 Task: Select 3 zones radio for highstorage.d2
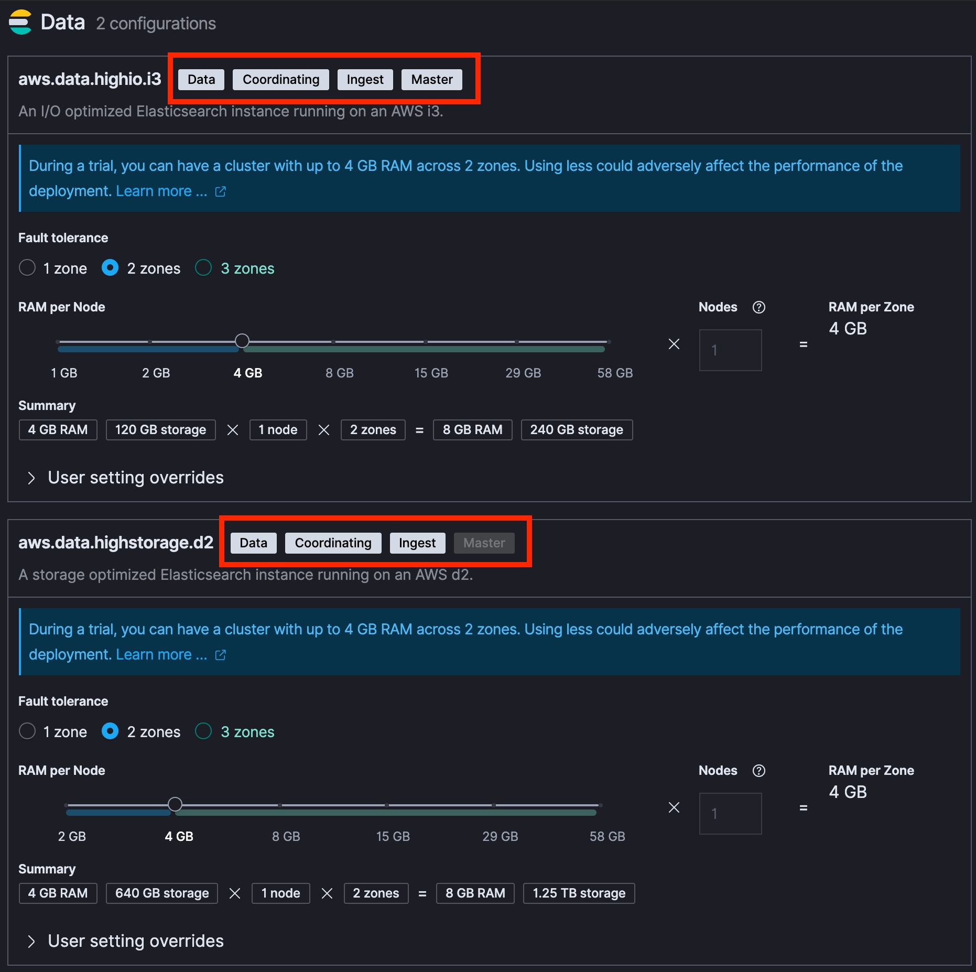click(x=203, y=731)
